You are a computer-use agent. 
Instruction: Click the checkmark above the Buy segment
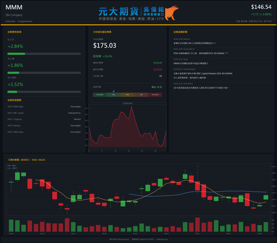pos(114,92)
